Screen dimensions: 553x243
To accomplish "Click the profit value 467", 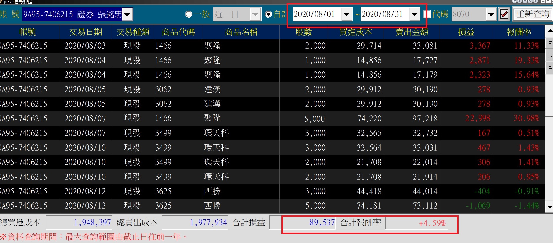I will point(484,147).
